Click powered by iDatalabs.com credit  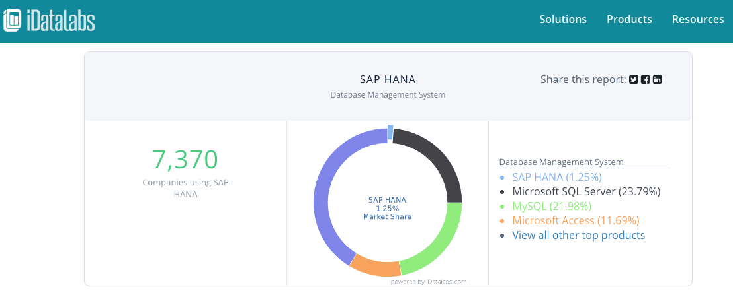click(429, 282)
